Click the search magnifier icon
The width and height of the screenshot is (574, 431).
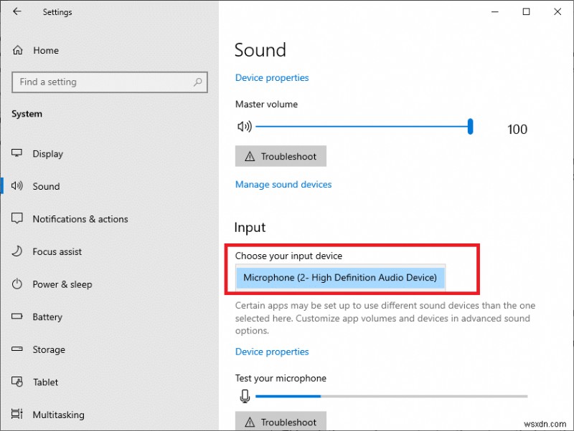point(198,82)
